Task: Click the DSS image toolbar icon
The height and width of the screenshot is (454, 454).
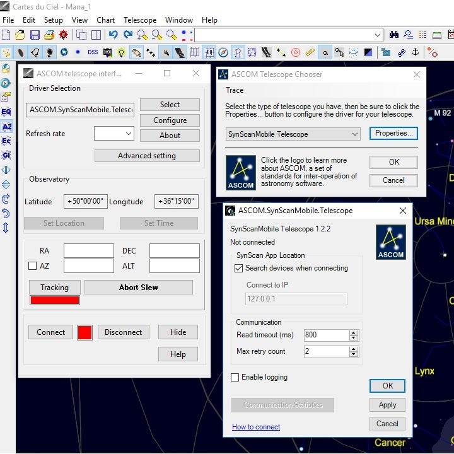Action: coord(93,52)
